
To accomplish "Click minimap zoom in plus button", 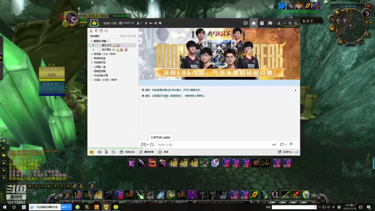I will tap(367, 35).
